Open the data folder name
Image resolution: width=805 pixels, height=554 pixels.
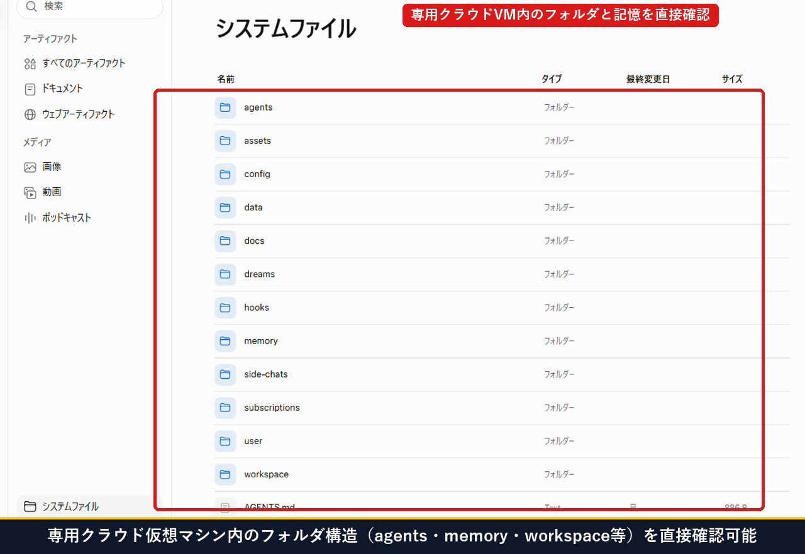click(x=253, y=207)
